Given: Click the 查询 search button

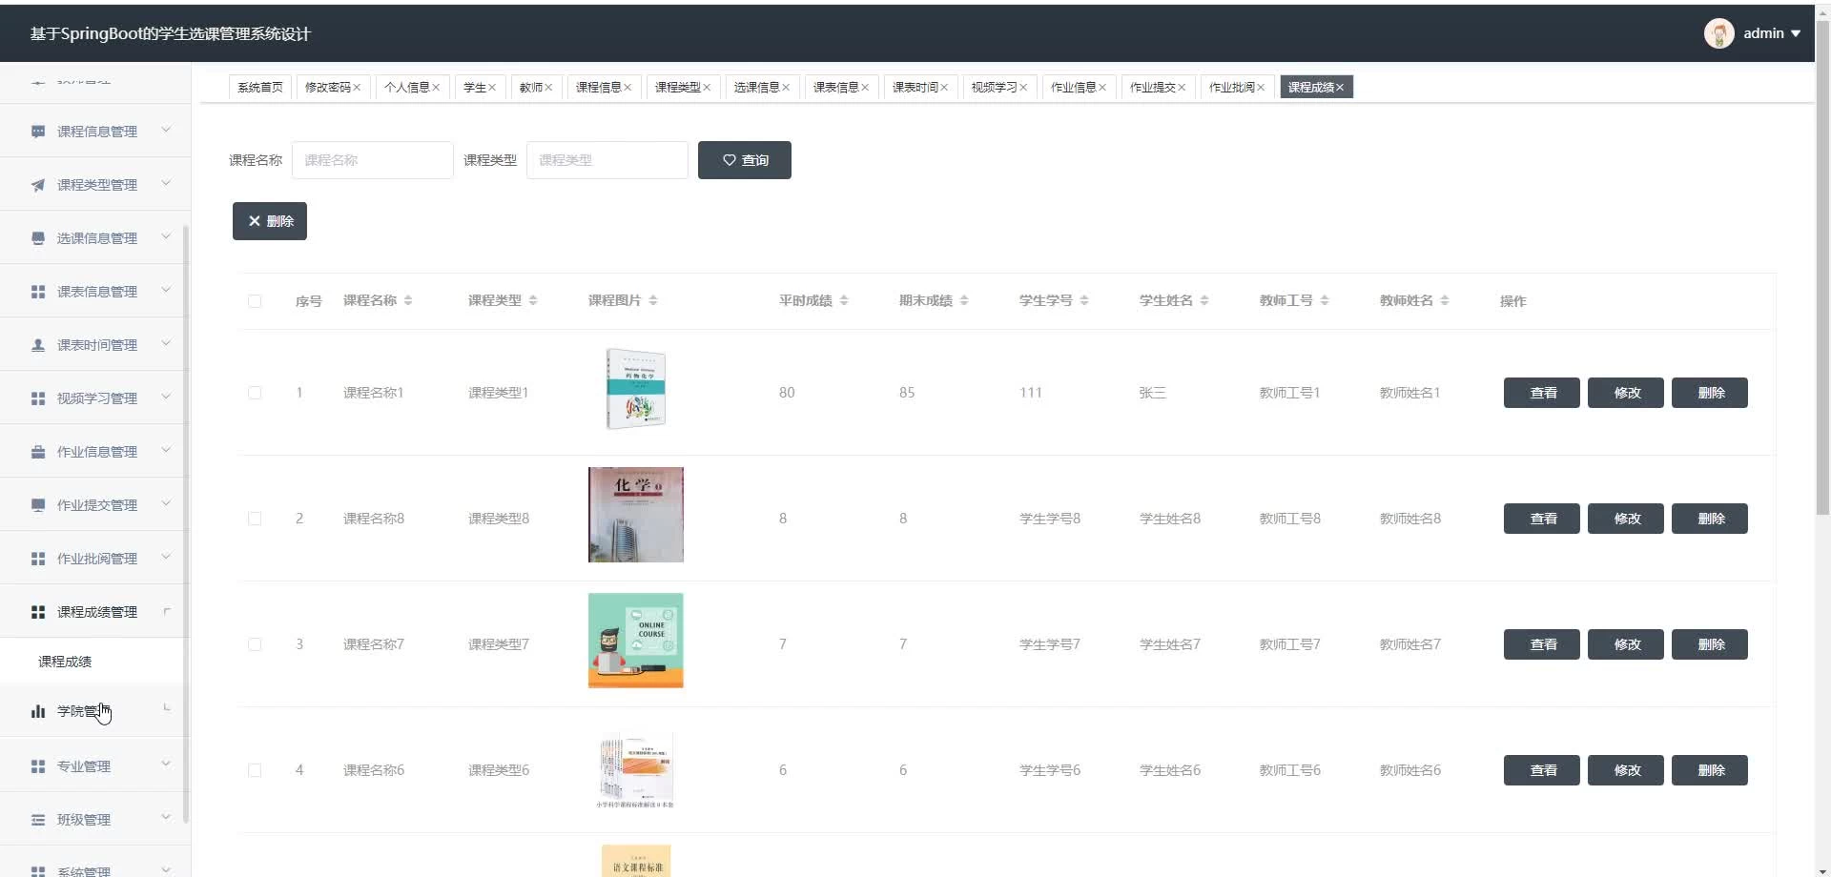Looking at the screenshot, I should (745, 160).
